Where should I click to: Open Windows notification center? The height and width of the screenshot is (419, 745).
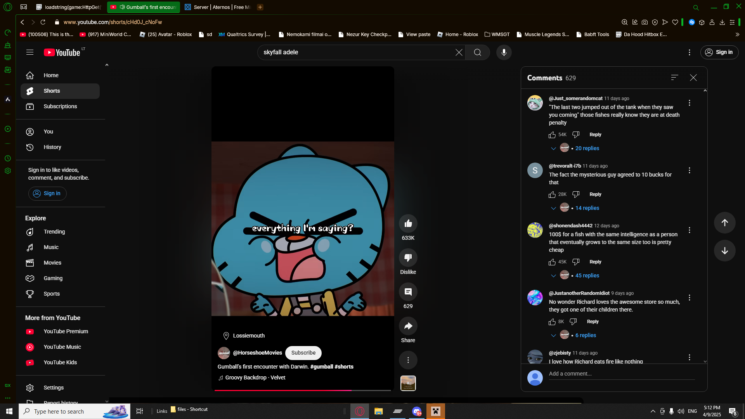(733, 411)
